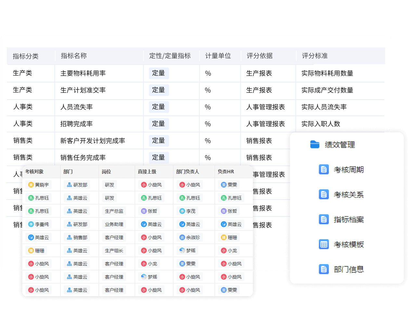
Task: Click 销售报表 in the 新客户开发计划完成率 row
Action: pos(259,141)
